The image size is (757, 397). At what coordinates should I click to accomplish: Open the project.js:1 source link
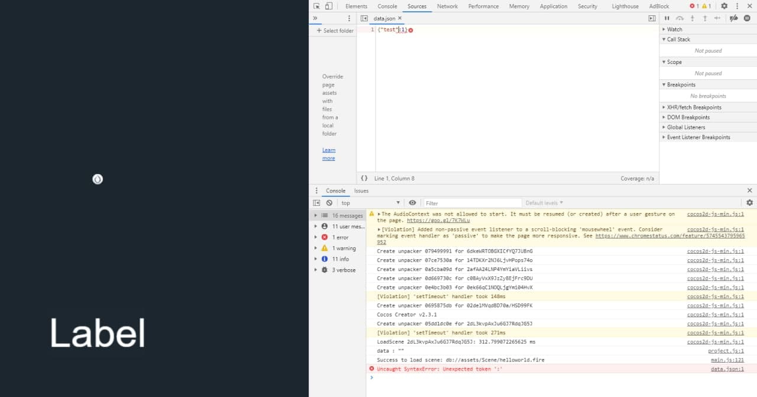click(x=726, y=351)
